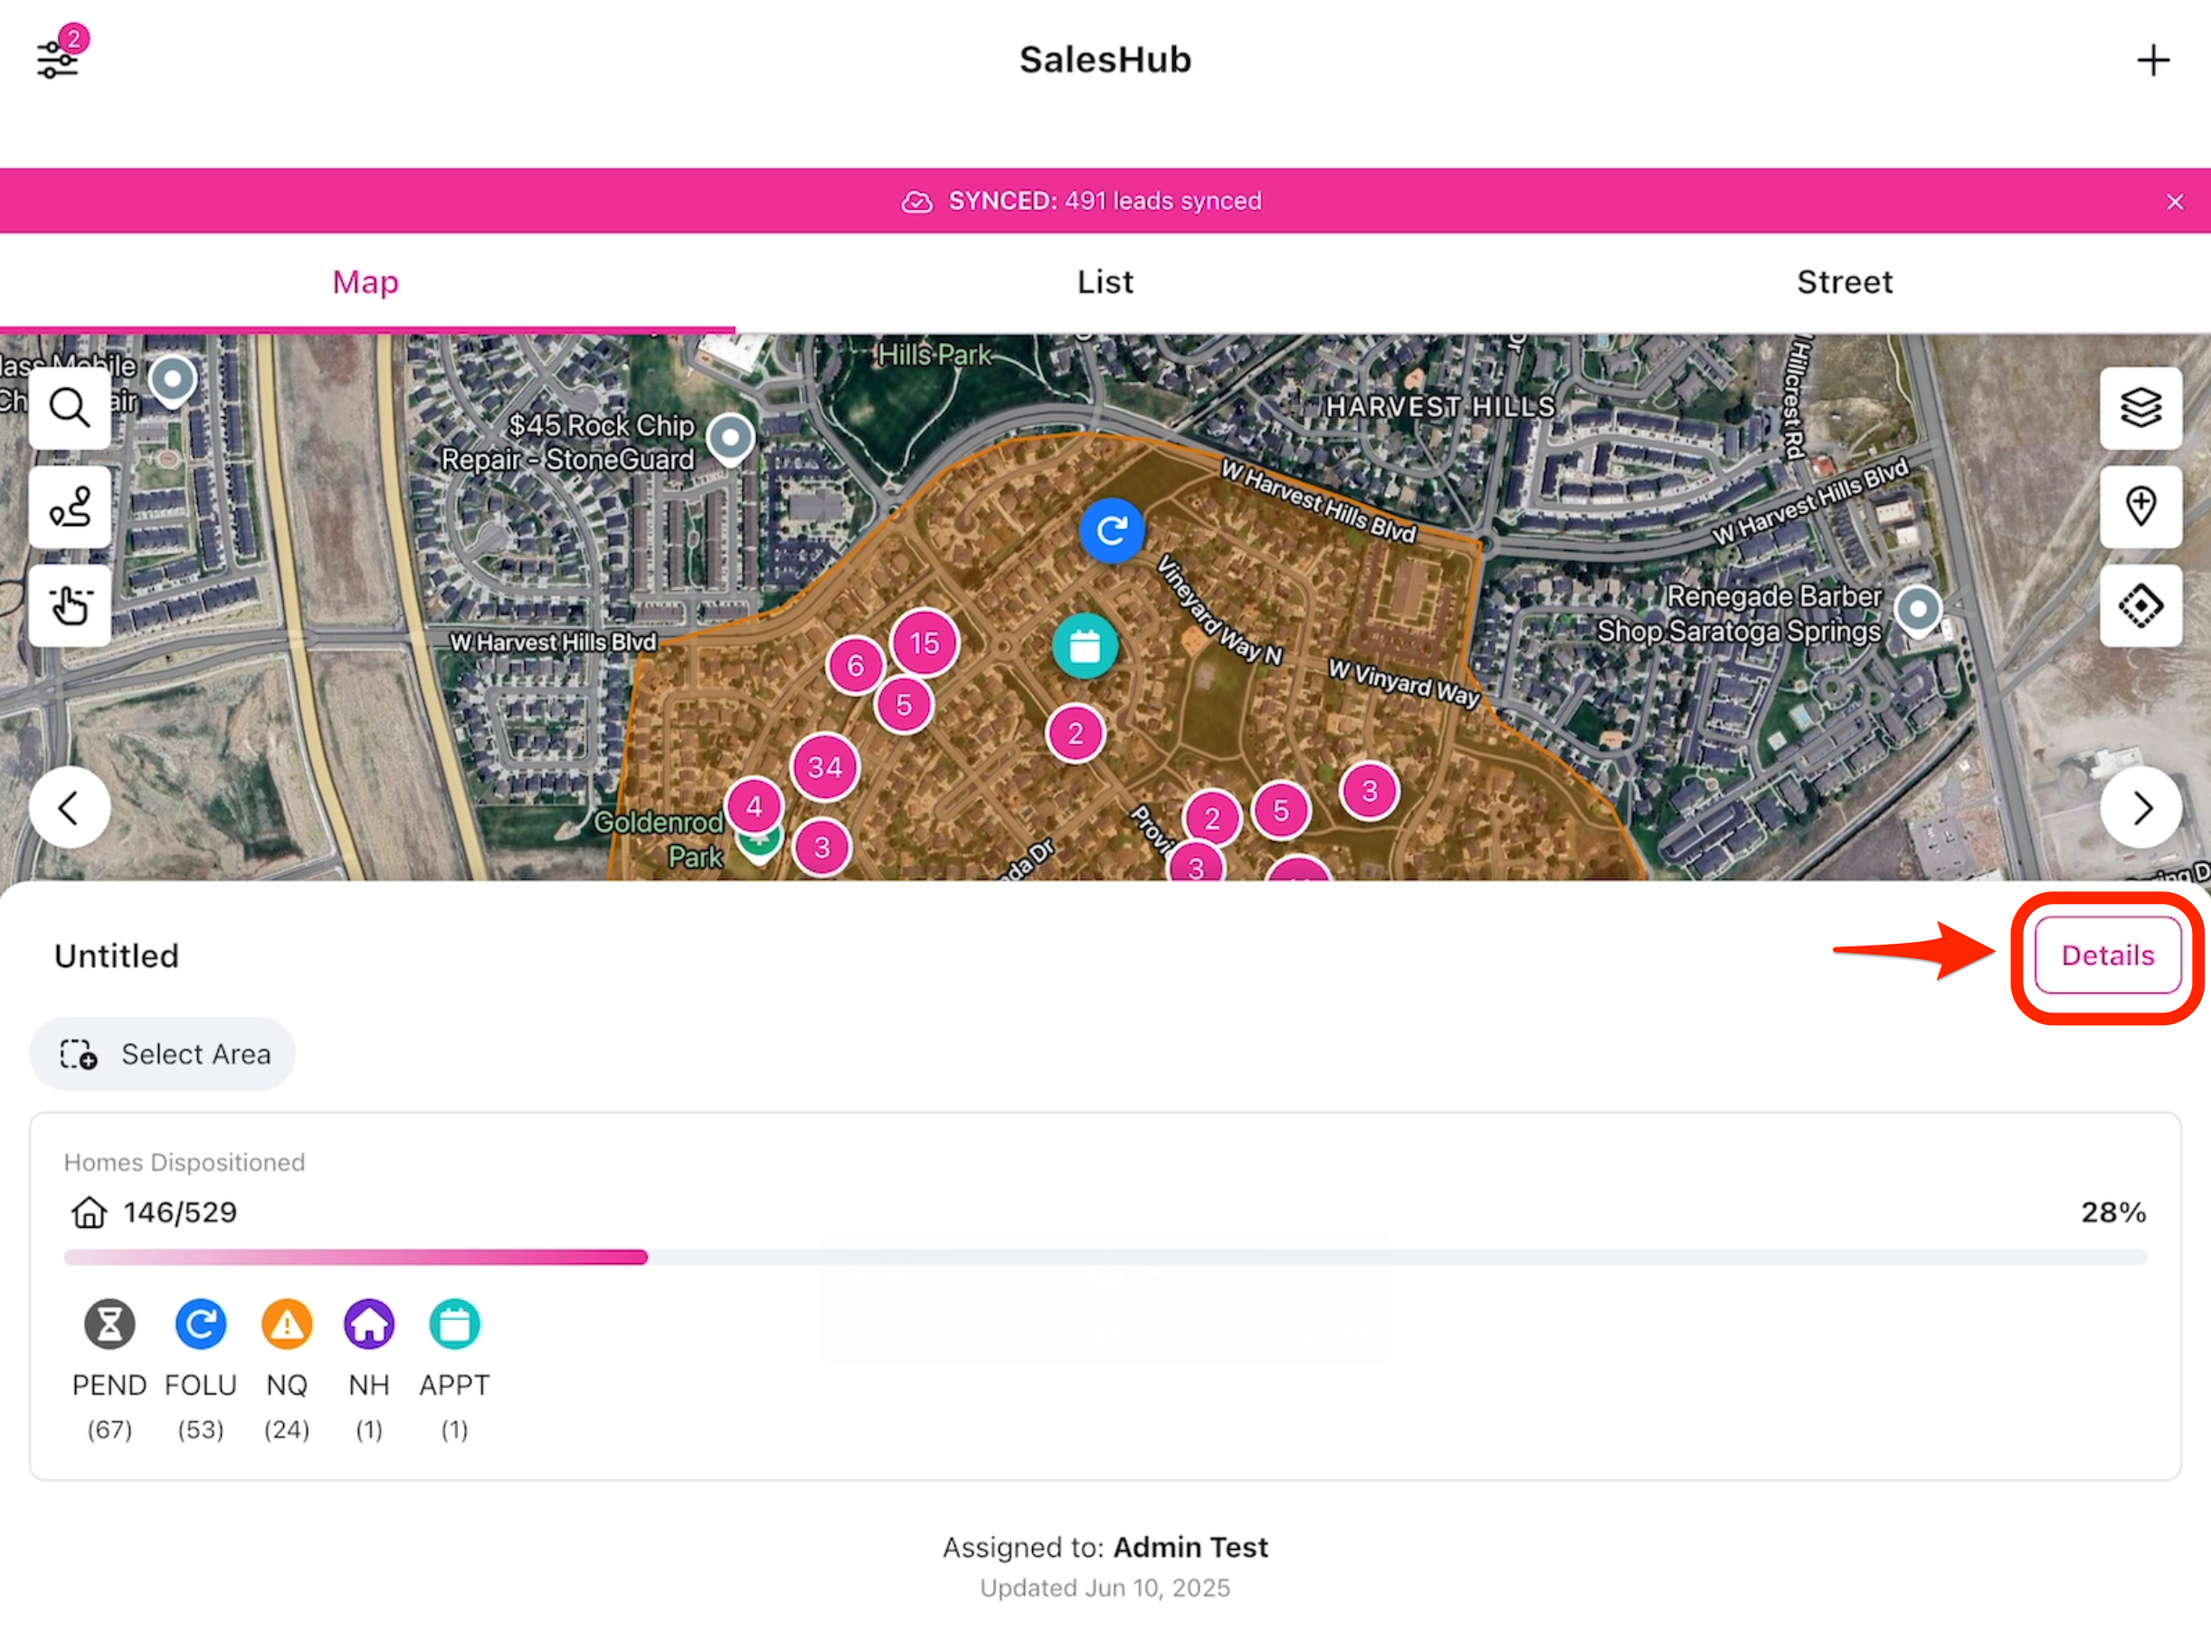This screenshot has width=2211, height=1625.
Task: Toggle the FOLU follow-up status icon
Action: [201, 1324]
